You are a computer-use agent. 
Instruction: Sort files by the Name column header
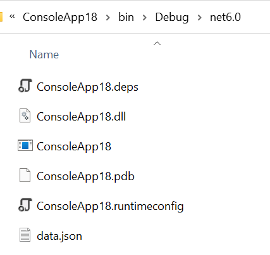pos(44,55)
